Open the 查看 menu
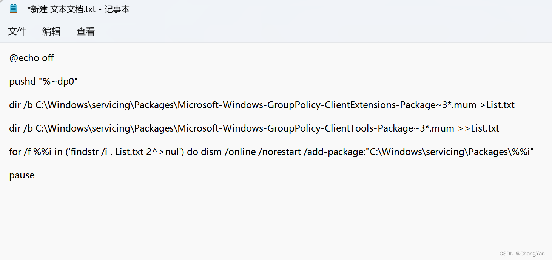This screenshot has width=552, height=260. click(x=85, y=31)
